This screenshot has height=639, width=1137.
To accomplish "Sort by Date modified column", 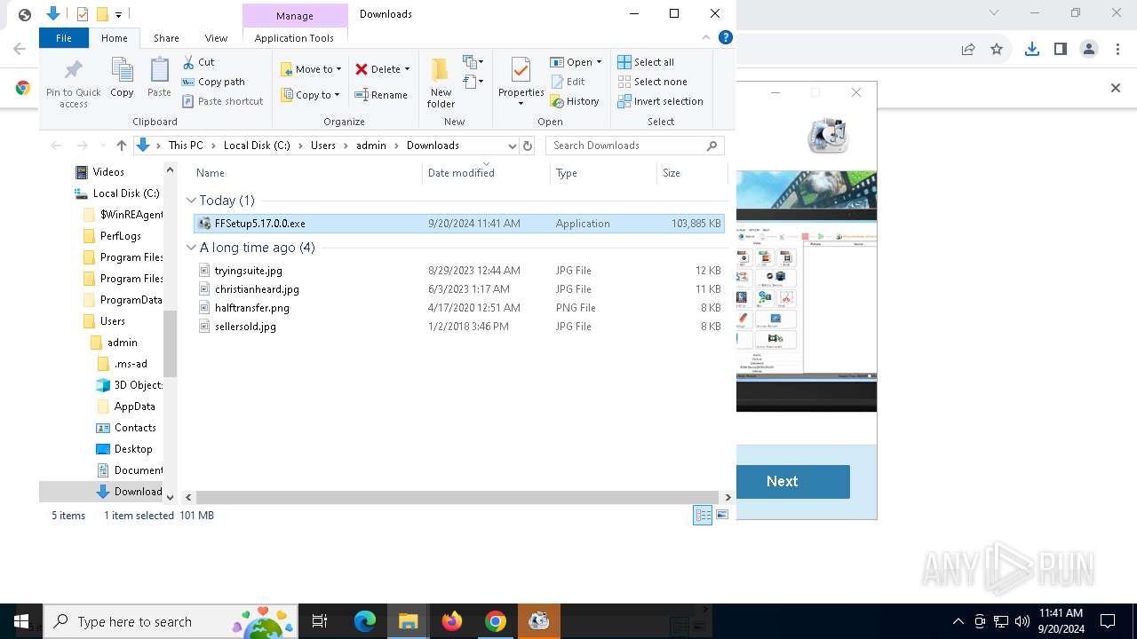I will 486,173.
